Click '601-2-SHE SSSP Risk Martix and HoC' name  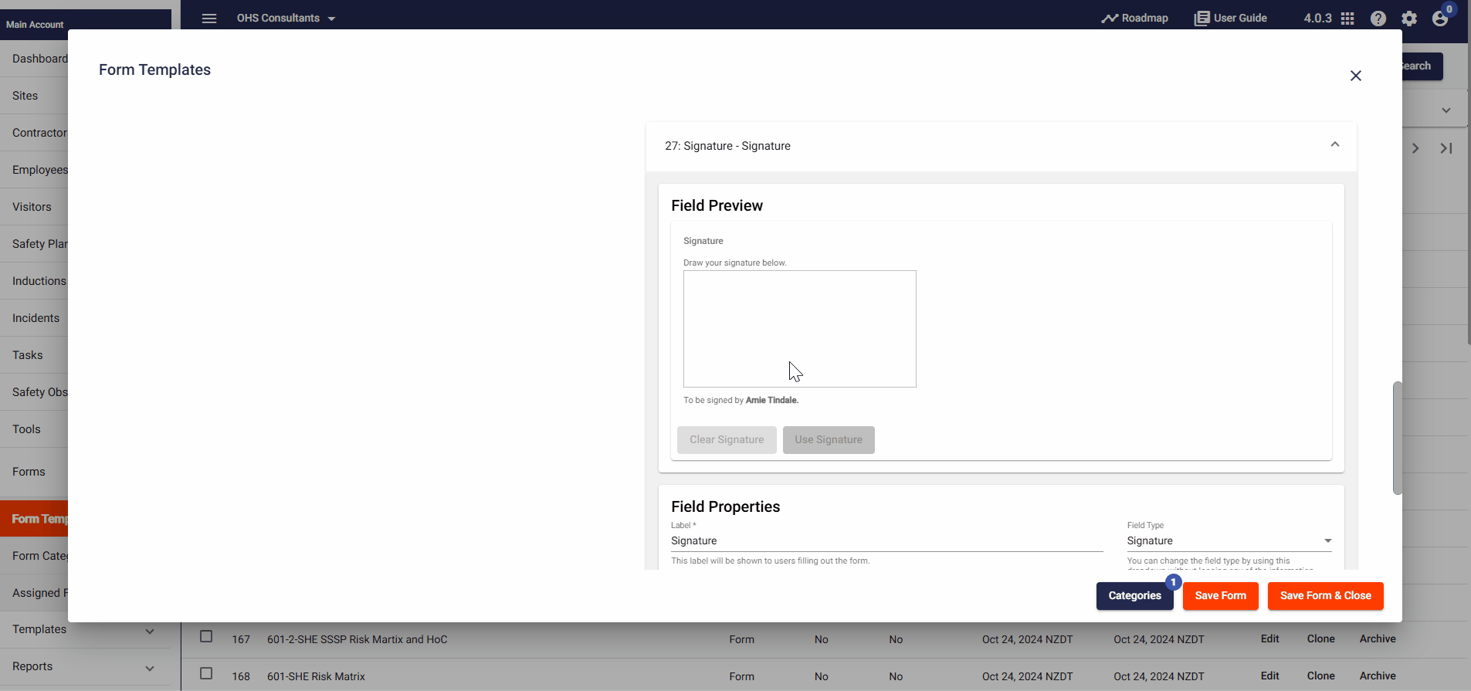point(358,639)
